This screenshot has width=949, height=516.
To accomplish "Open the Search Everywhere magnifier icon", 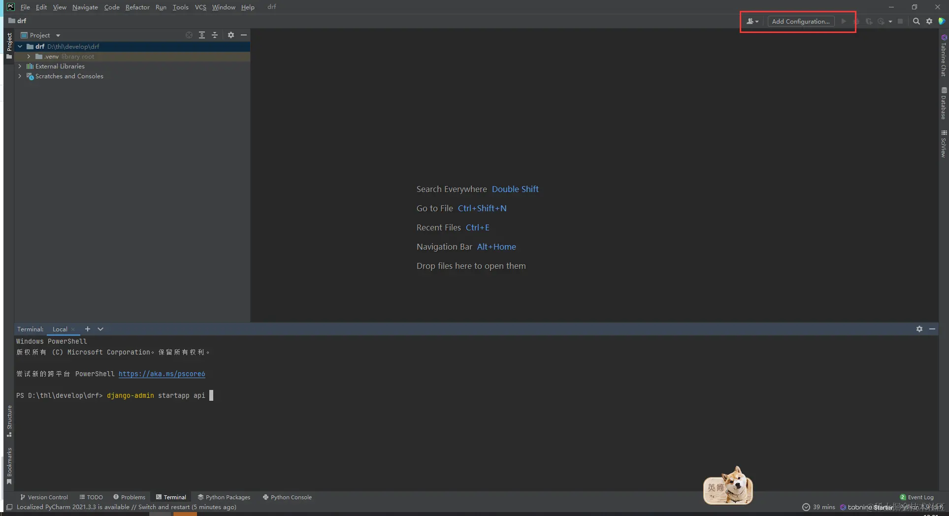I will tap(916, 21).
